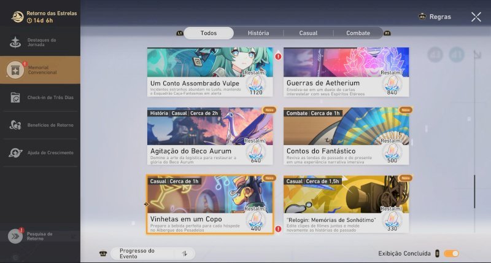Click stellar jade reward icon showing 330
This screenshot has height=263, width=491.
click(392, 221)
